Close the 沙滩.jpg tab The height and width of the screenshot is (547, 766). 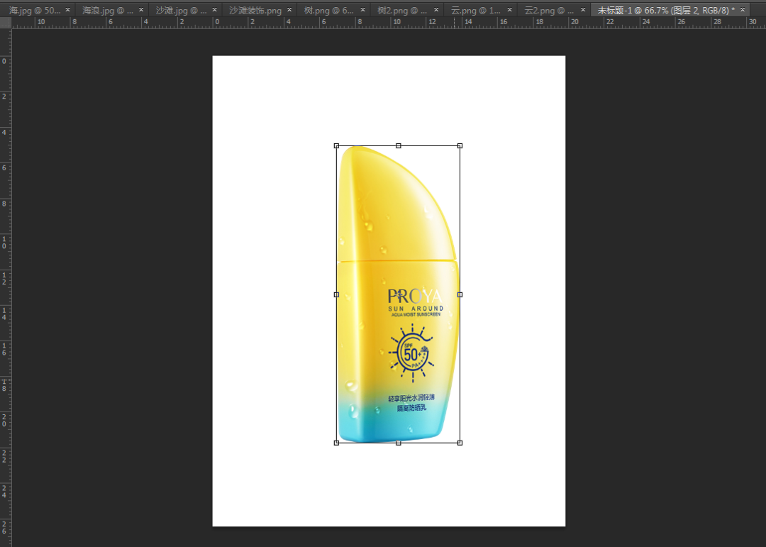click(x=214, y=10)
